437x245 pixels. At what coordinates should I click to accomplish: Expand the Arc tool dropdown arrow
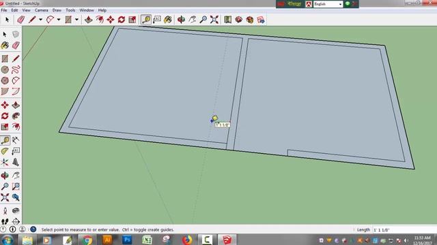tap(59, 20)
